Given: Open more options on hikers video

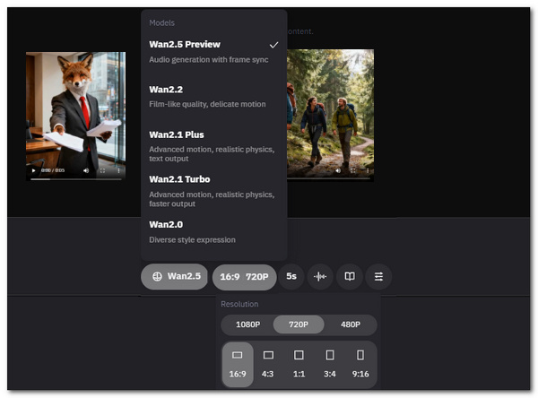Looking at the screenshot, I should (368, 169).
